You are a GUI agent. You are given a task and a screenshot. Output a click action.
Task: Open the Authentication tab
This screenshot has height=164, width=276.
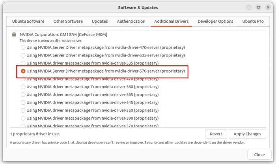click(131, 21)
